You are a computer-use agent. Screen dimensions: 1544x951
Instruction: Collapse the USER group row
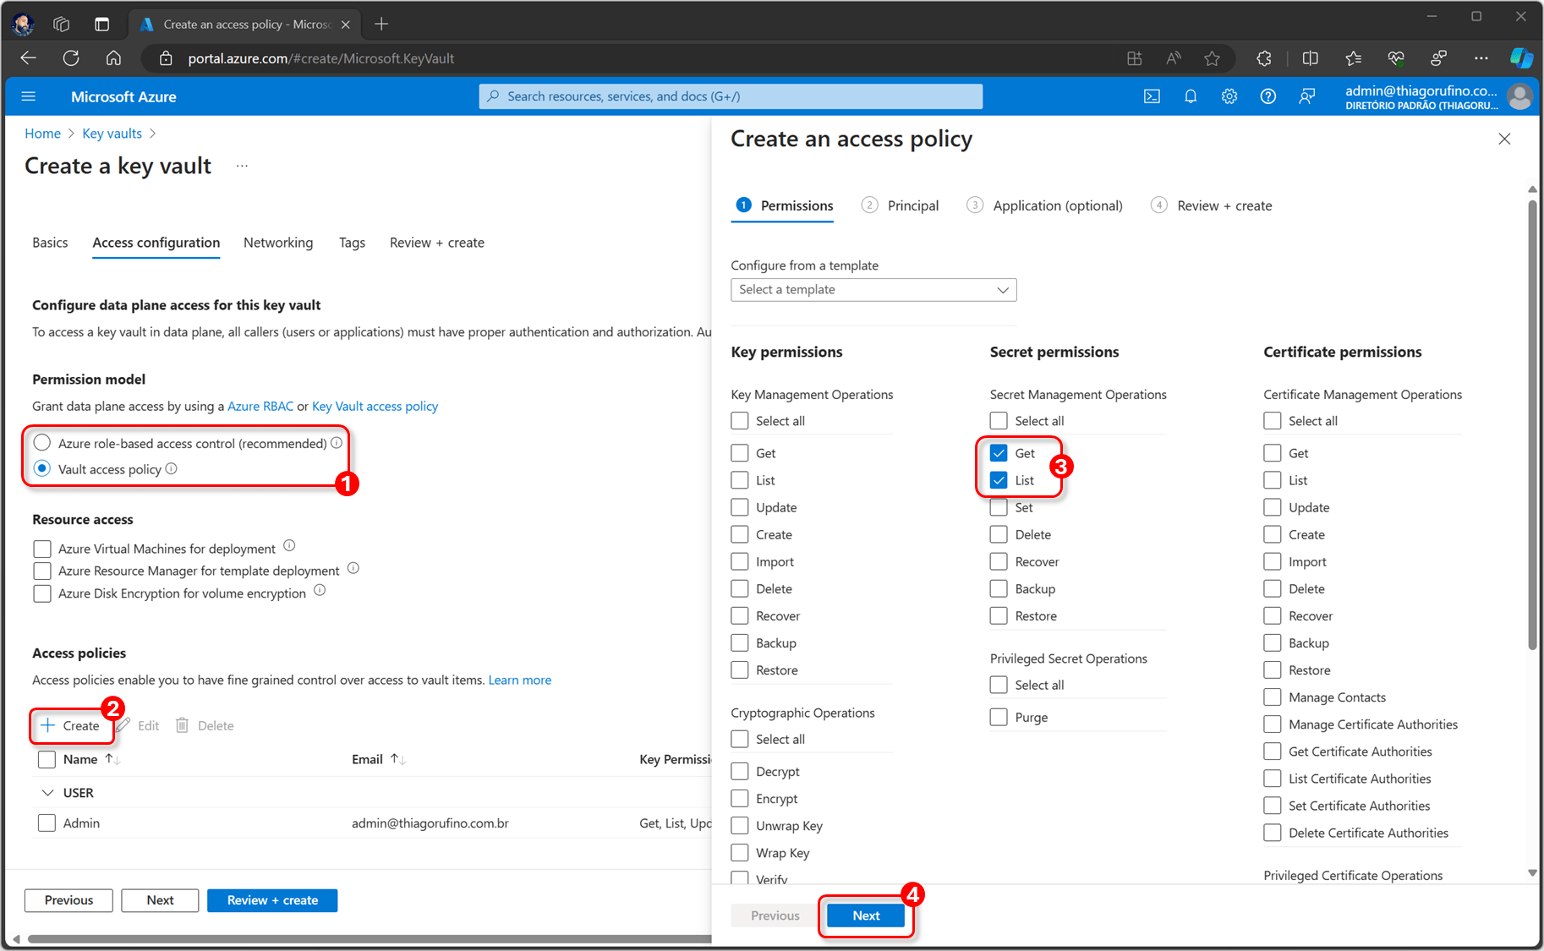pyautogui.click(x=47, y=793)
